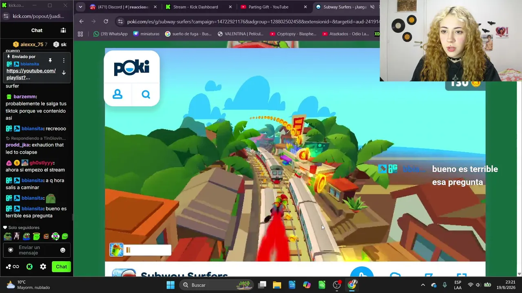Screen dimensions: 522x293
Task: Click the taskbar Buscar search box
Action: (x=216, y=285)
